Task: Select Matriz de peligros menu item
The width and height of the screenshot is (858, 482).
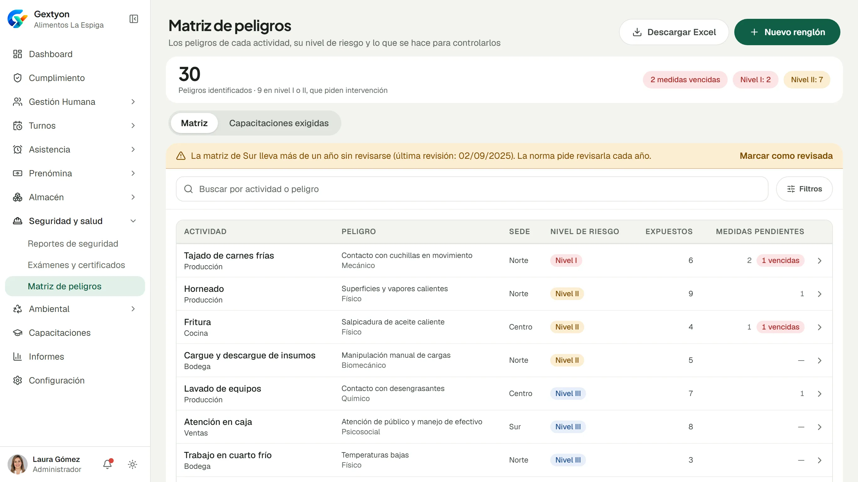Action: pyautogui.click(x=75, y=286)
